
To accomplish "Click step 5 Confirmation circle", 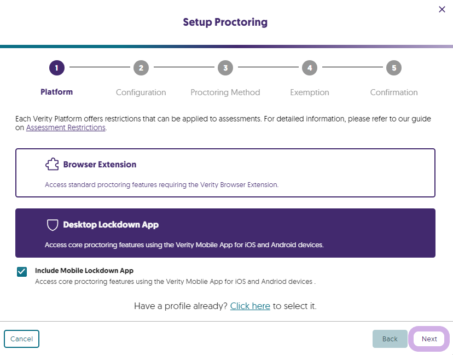I will [x=393, y=68].
